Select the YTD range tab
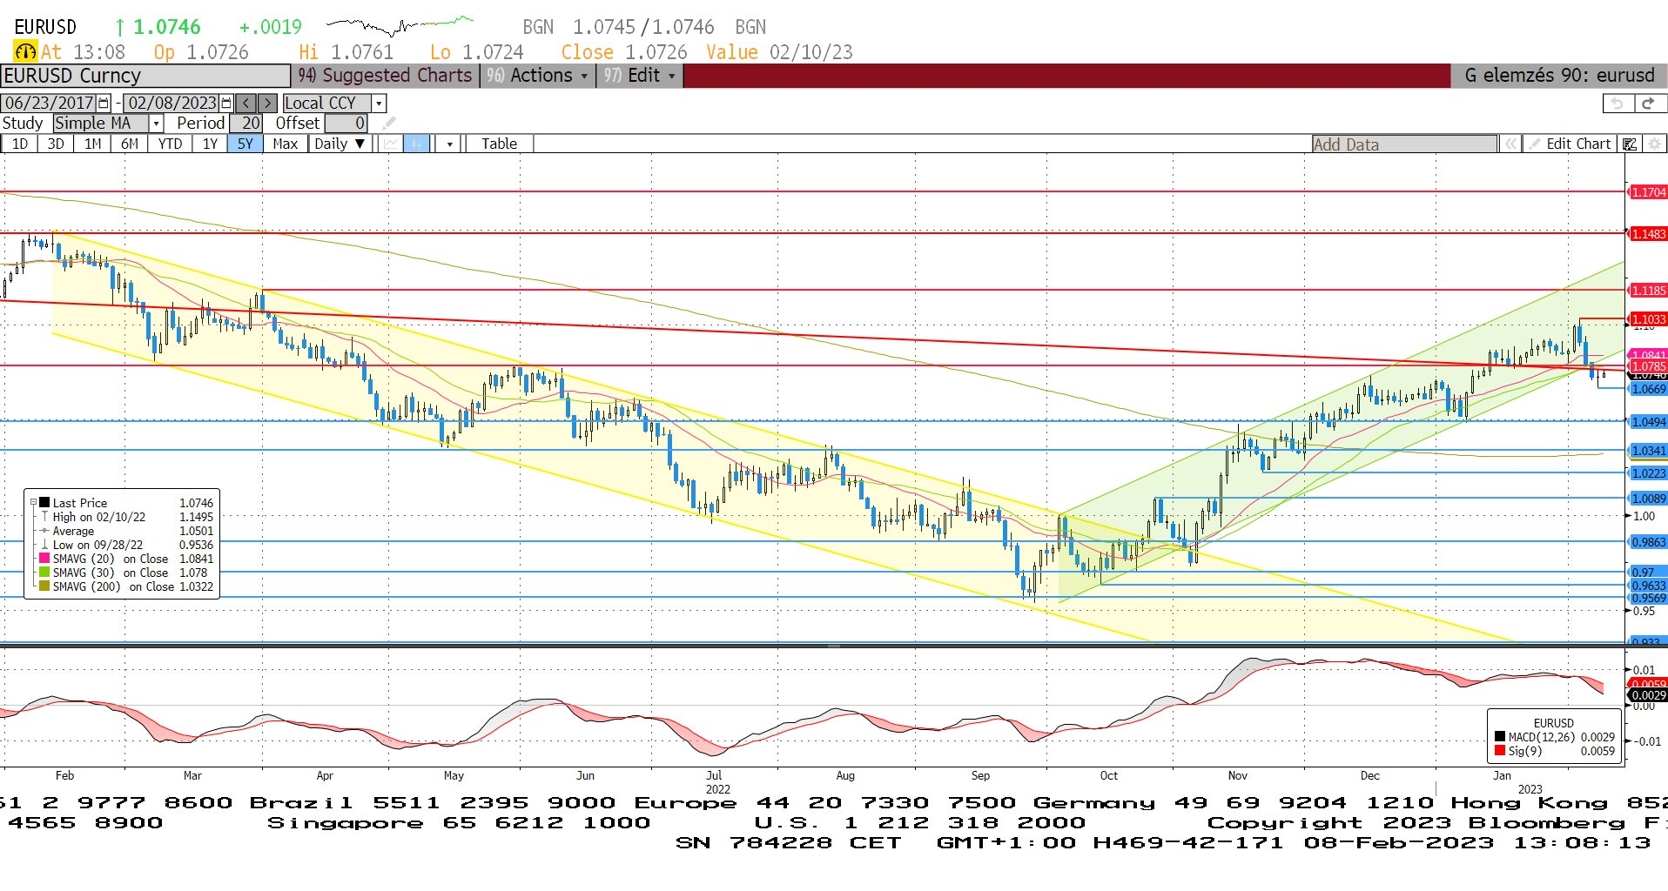Screen dimensions: 1668x891 click(170, 144)
